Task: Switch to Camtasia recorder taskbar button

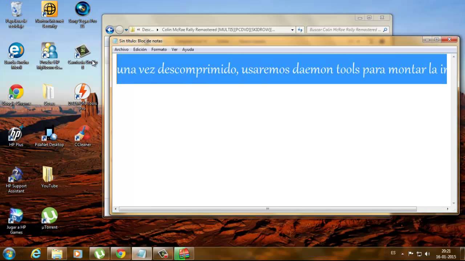Action: [x=162, y=254]
